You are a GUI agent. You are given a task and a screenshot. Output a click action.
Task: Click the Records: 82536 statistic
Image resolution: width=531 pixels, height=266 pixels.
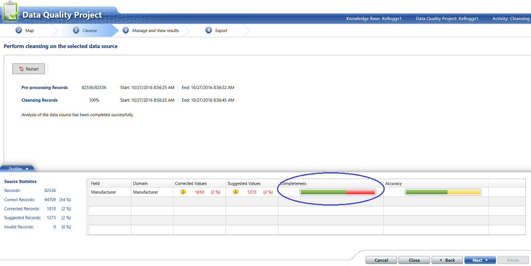pyautogui.click(x=30, y=191)
